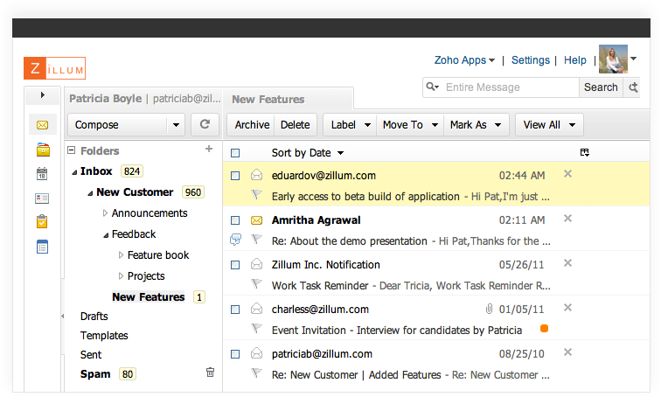661x397 pixels.
Task: Click the refresh mail button
Action: (205, 125)
